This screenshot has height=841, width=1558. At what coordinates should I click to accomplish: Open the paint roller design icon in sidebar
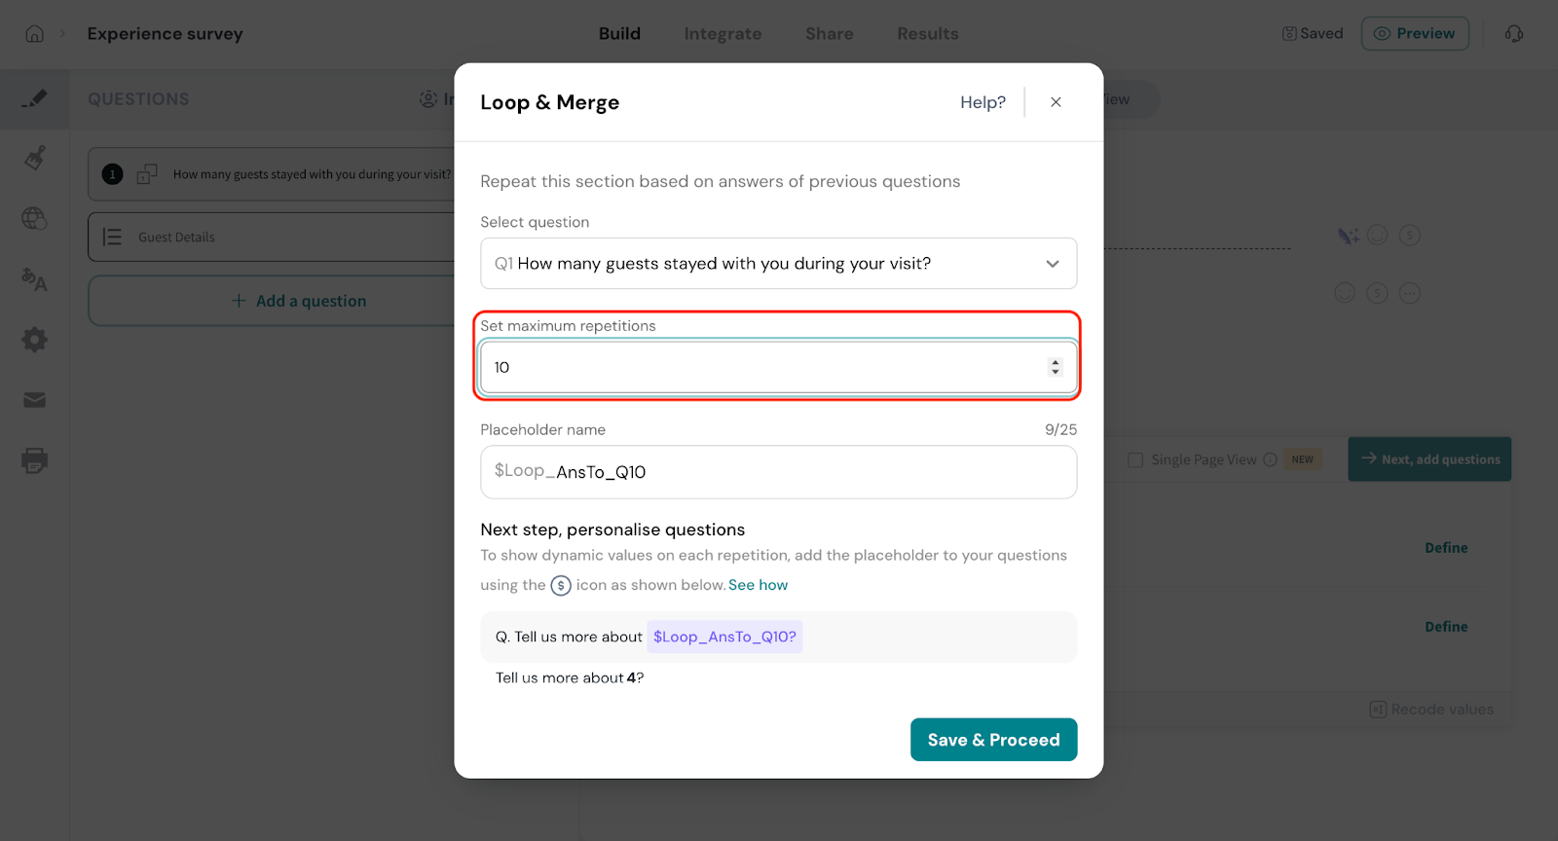[x=35, y=158]
